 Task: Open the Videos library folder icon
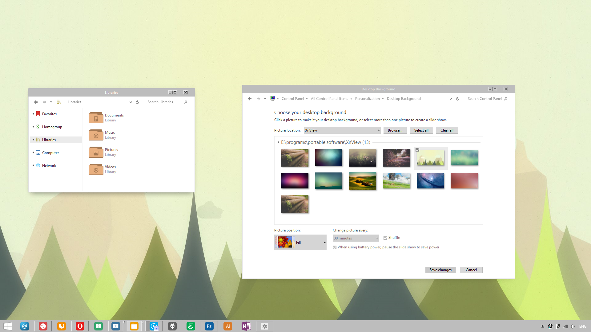pos(96,169)
